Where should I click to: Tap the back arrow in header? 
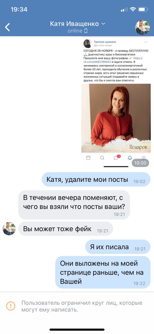tap(8, 27)
